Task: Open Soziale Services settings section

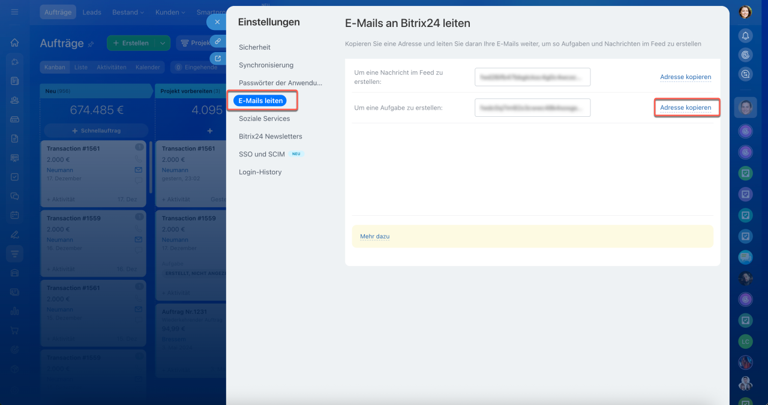Action: (x=264, y=119)
